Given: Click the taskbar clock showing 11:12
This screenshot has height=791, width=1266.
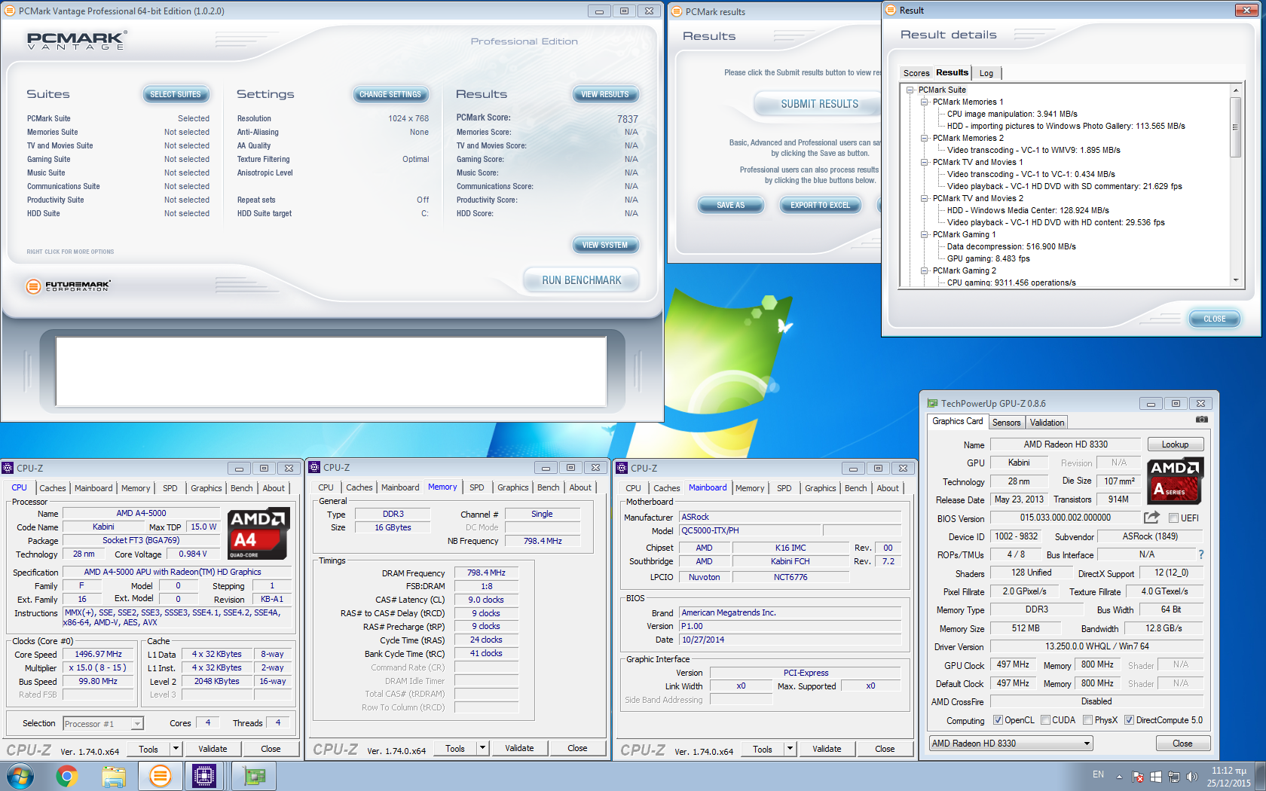Looking at the screenshot, I should 1228,777.
